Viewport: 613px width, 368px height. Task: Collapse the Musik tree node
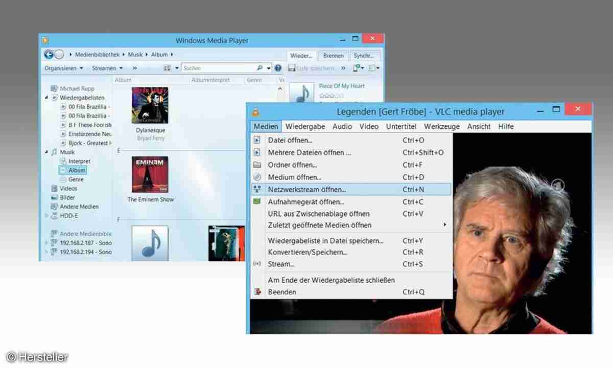pos(47,152)
